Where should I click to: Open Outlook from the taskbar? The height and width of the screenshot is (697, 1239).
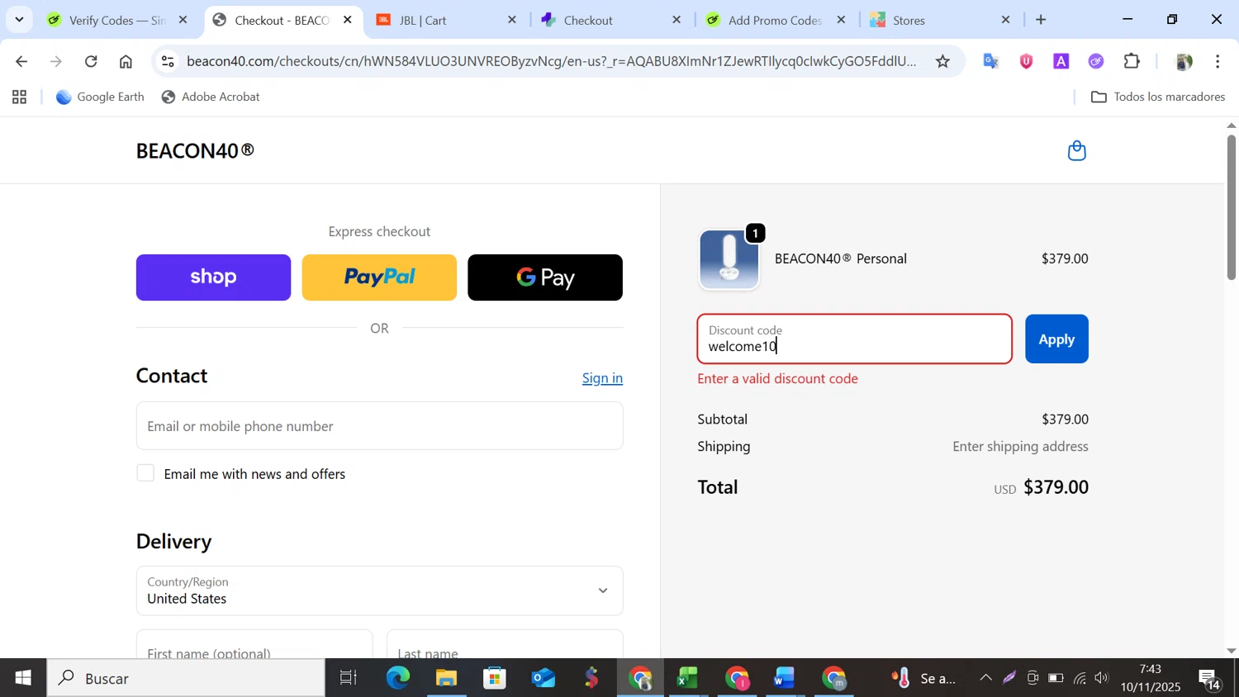tap(544, 678)
